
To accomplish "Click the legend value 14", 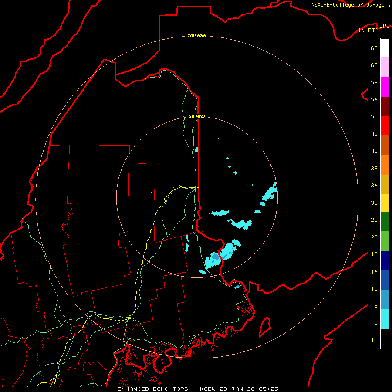I will (x=374, y=271).
